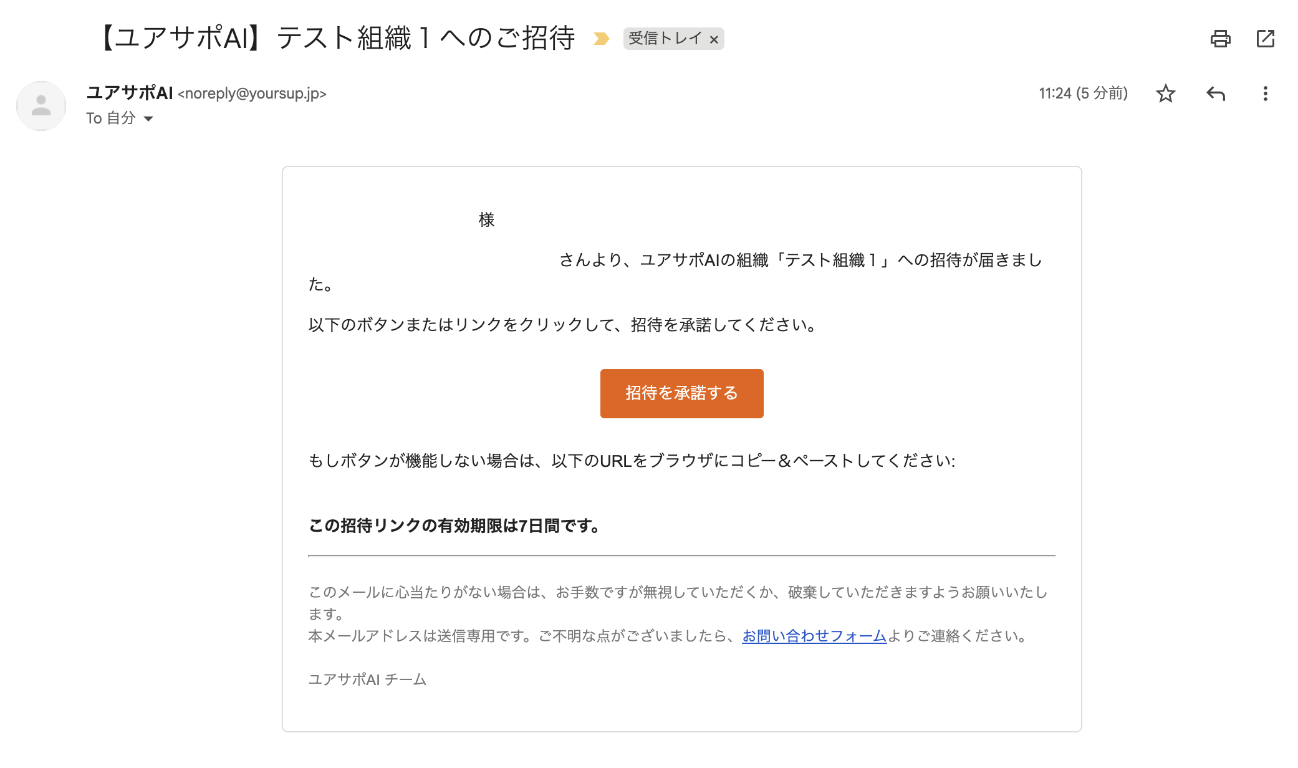This screenshot has width=1298, height=768.
Task: Click the sender address noreply@yoursup.jp
Action: pyautogui.click(x=252, y=94)
